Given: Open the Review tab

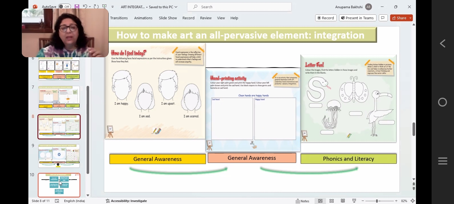Looking at the screenshot, I should [x=206, y=18].
